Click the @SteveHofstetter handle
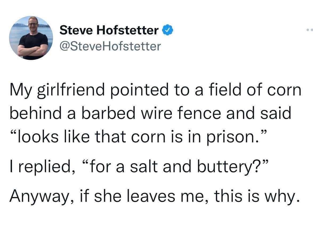The height and width of the screenshot is (229, 313). click(x=111, y=46)
